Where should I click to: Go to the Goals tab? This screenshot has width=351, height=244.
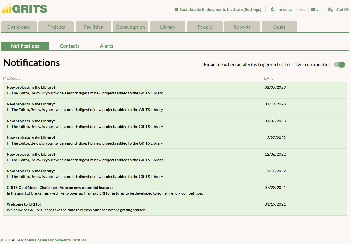(x=279, y=27)
